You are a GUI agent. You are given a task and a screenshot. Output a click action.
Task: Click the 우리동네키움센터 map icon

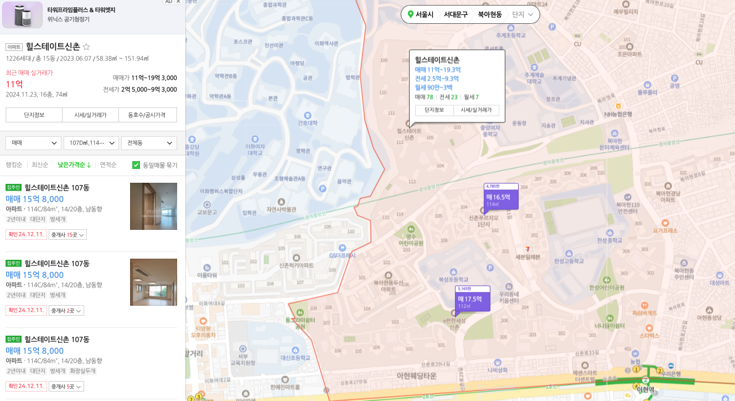[508, 286]
